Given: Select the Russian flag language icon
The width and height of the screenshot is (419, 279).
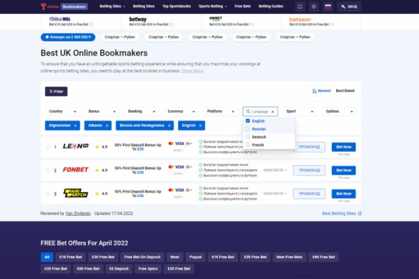Looking at the screenshot, I should [328, 6].
